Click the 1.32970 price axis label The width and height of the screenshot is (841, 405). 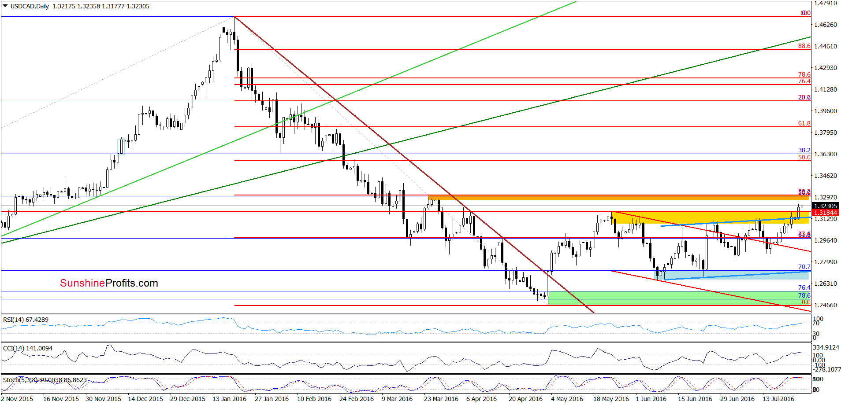[825, 197]
